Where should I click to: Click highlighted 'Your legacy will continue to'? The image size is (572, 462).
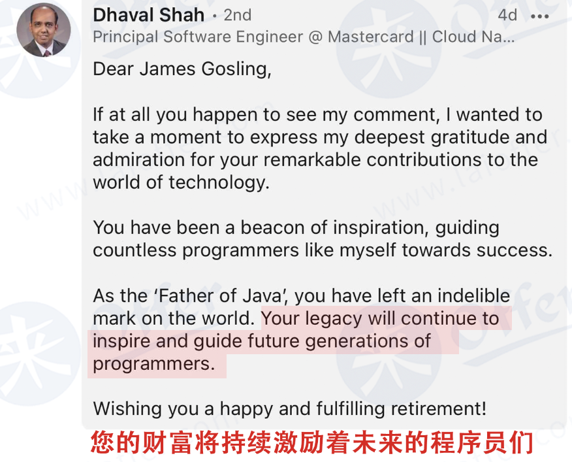click(380, 318)
